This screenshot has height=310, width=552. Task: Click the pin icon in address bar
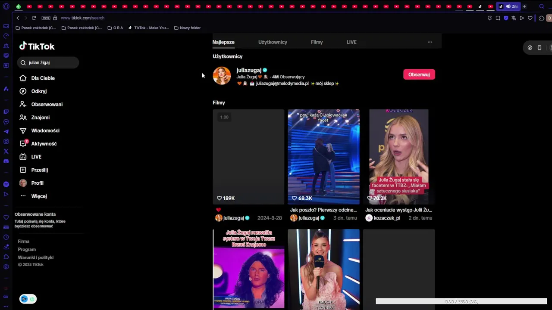(489, 18)
